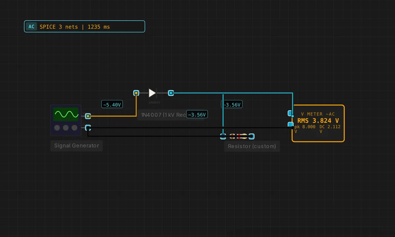
Task: Click the RMS 3.824 V reading
Action: click(x=318, y=120)
